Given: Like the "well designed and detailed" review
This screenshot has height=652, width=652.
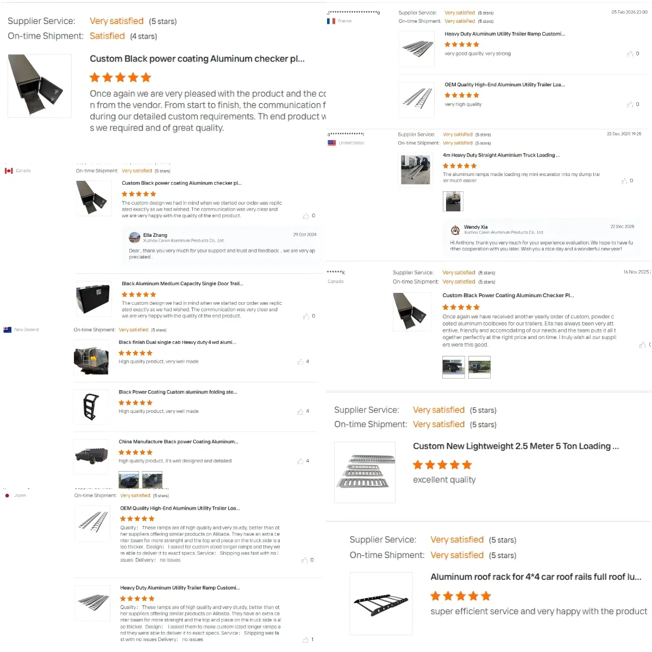Looking at the screenshot, I should point(300,461).
